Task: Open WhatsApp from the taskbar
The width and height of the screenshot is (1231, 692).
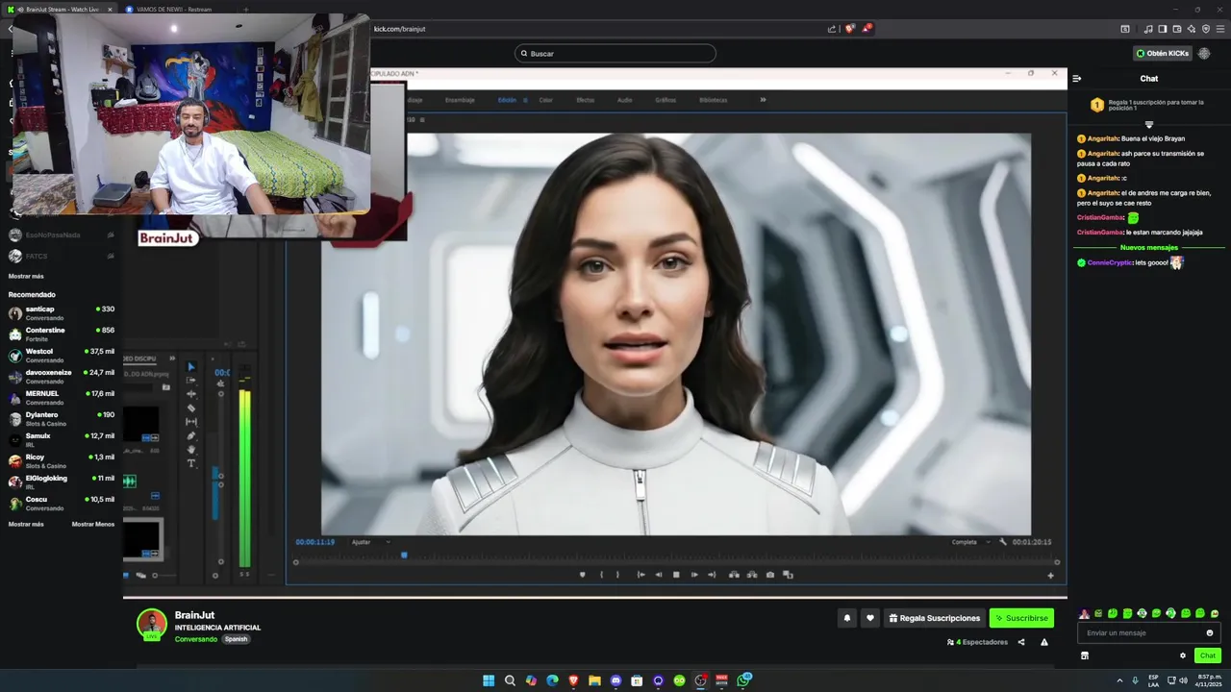Action: pos(743,680)
